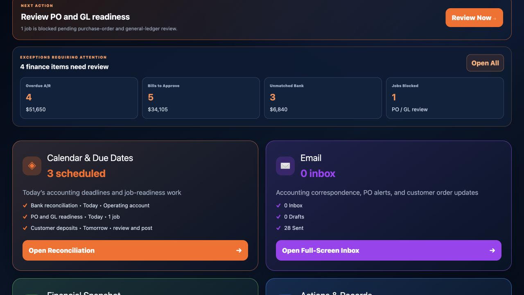This screenshot has height=295, width=524.
Task: Click 'PO and GL readiness • Today • 1 job'
Action: pos(75,217)
